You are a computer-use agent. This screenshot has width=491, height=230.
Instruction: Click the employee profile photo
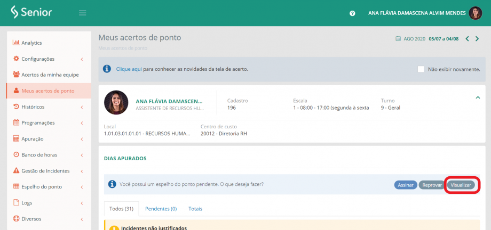pyautogui.click(x=116, y=103)
